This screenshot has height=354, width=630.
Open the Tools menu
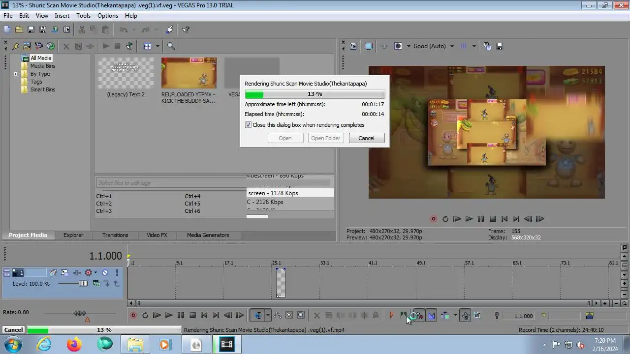coord(84,16)
